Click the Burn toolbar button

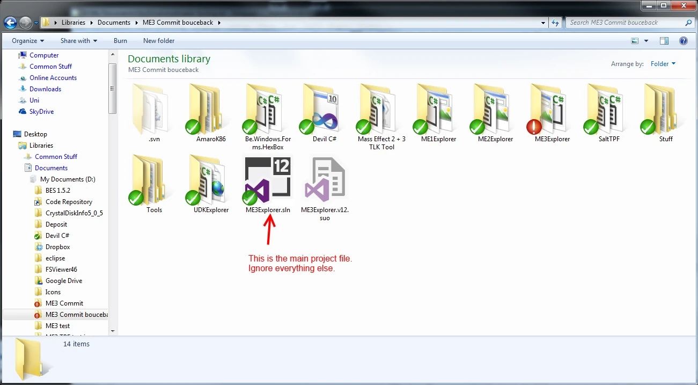coord(120,41)
